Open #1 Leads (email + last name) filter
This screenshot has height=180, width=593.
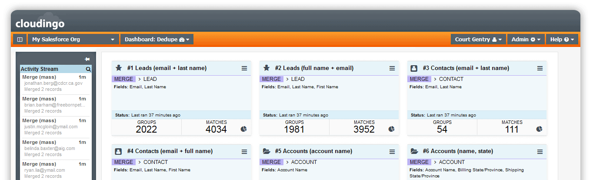coord(167,68)
